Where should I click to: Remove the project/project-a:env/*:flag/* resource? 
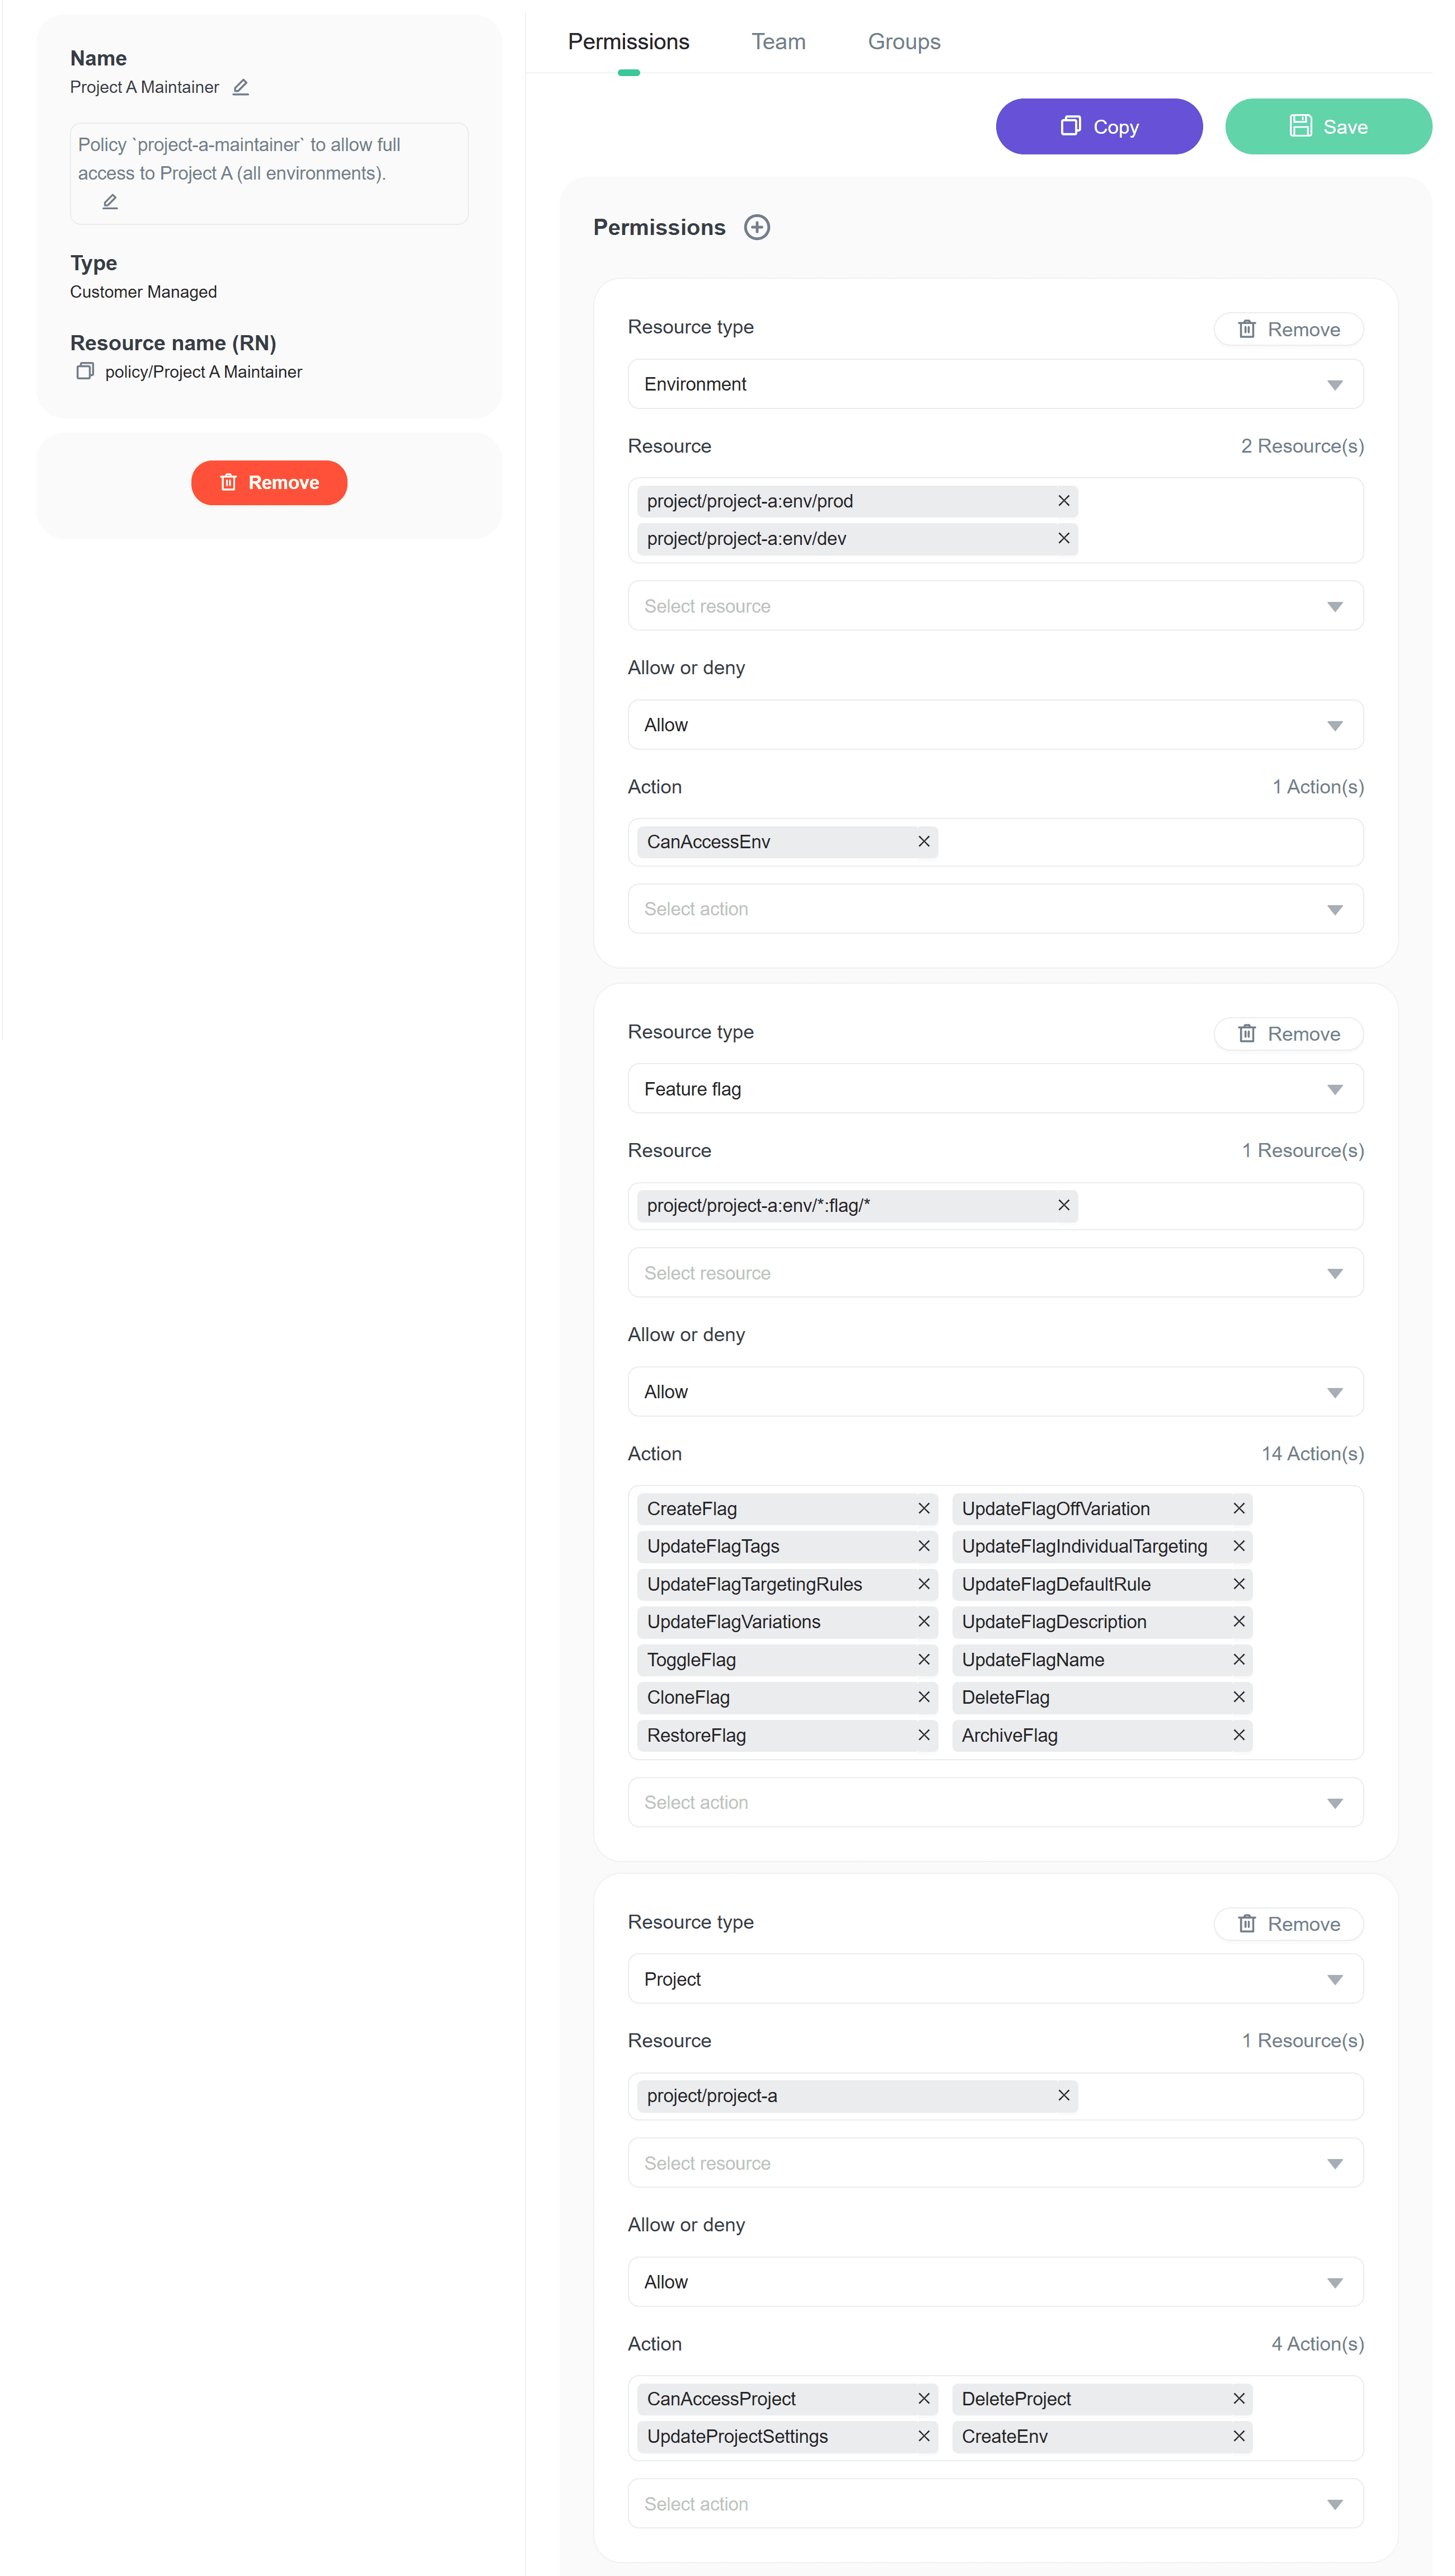pos(1063,1206)
